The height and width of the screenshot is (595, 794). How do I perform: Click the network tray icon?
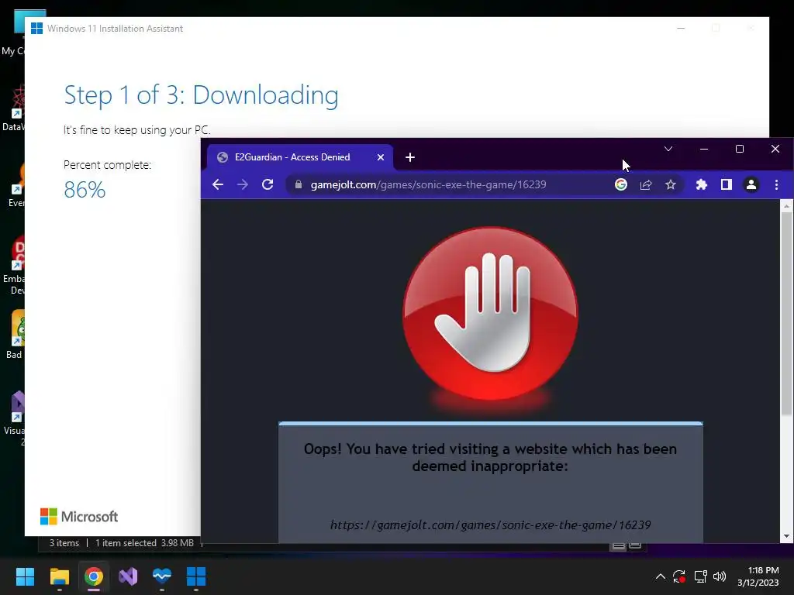pos(700,576)
